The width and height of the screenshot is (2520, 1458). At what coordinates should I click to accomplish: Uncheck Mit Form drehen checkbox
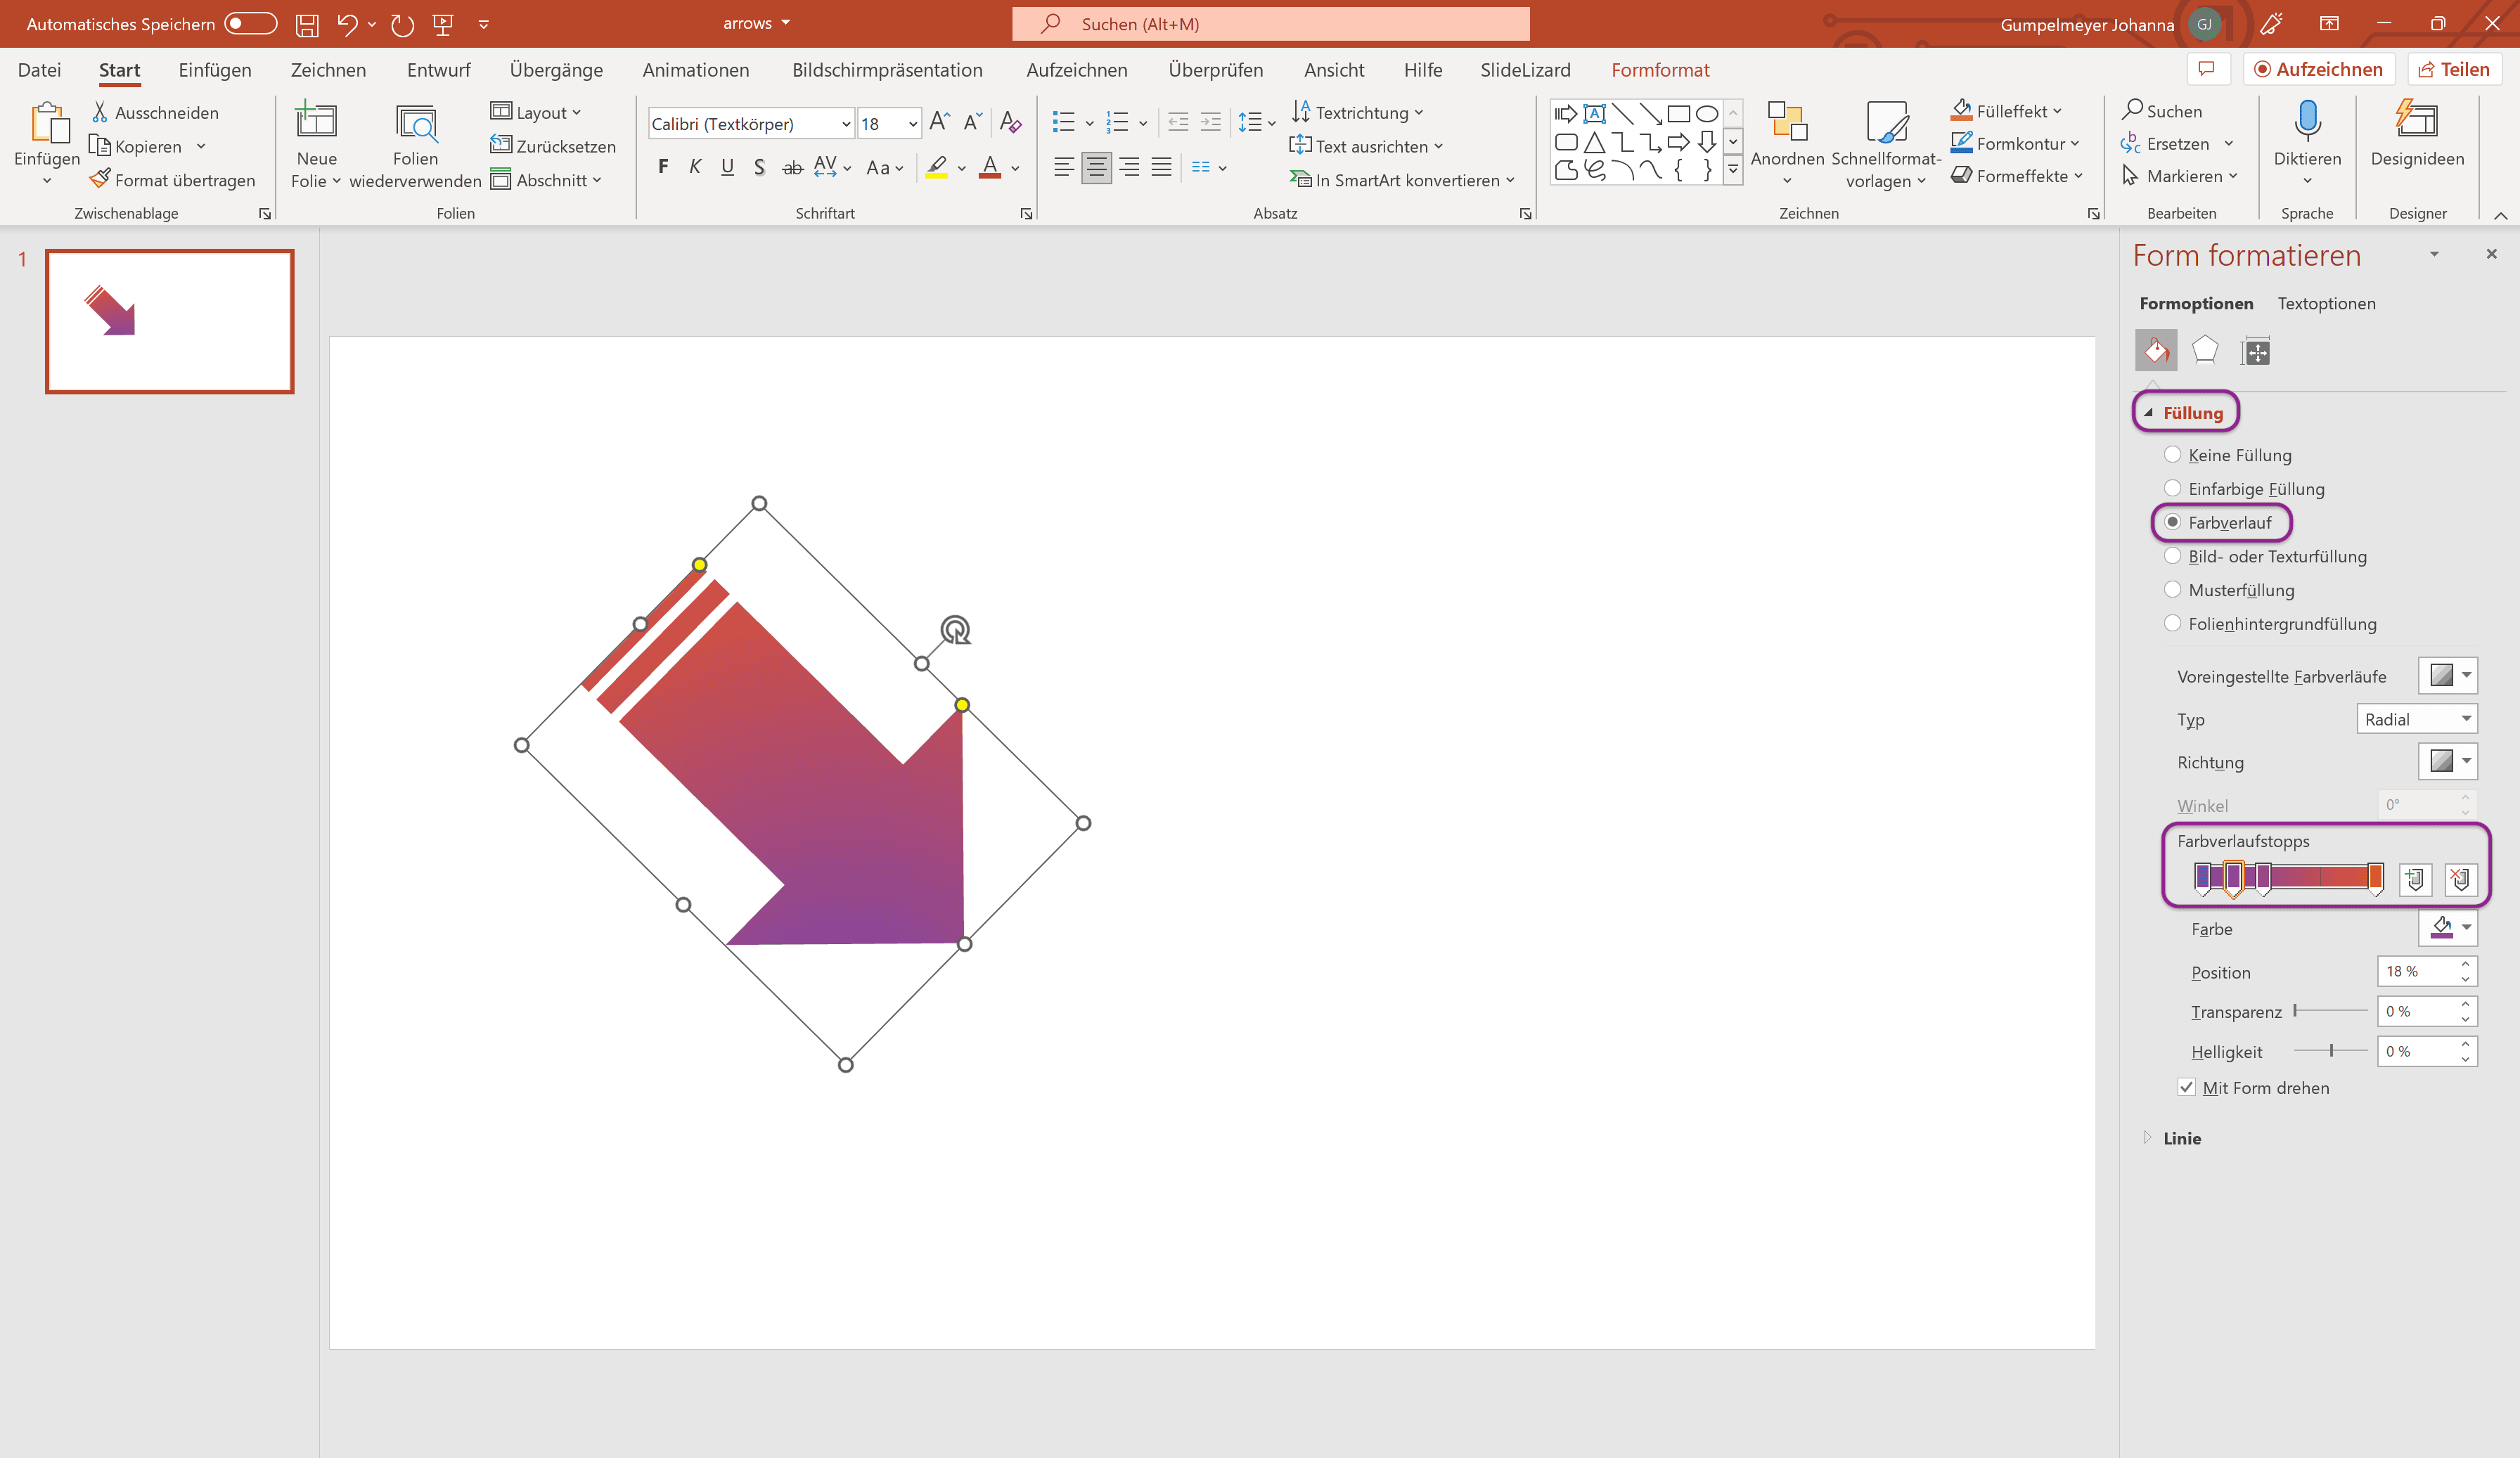[2187, 1087]
